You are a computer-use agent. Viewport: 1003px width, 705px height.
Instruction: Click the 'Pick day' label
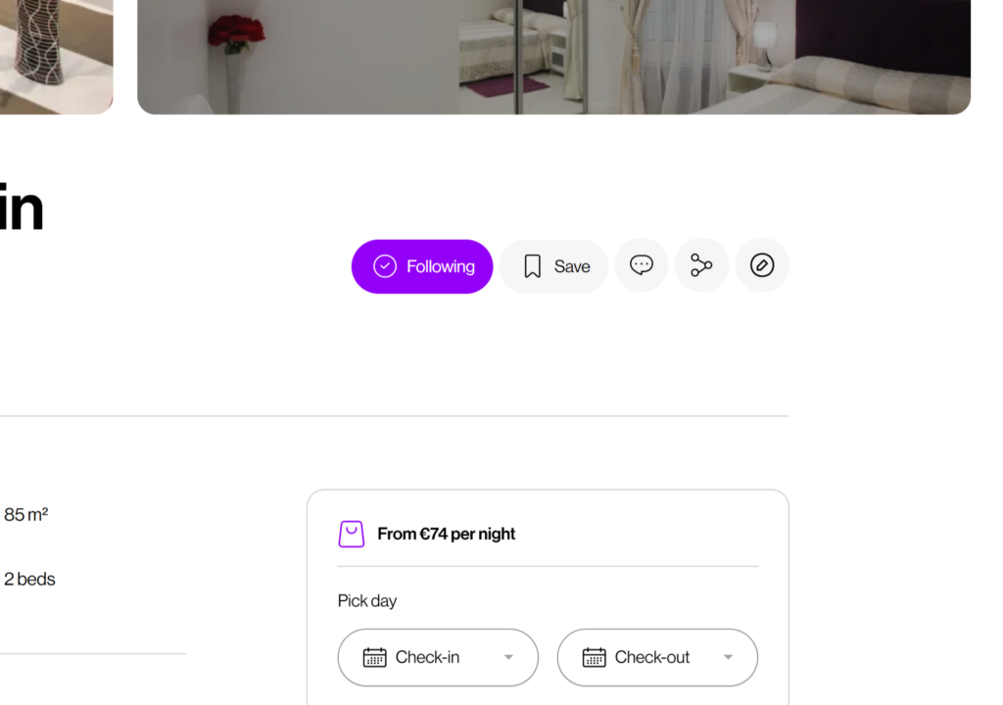coord(367,600)
